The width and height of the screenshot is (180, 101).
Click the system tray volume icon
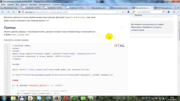point(164,98)
